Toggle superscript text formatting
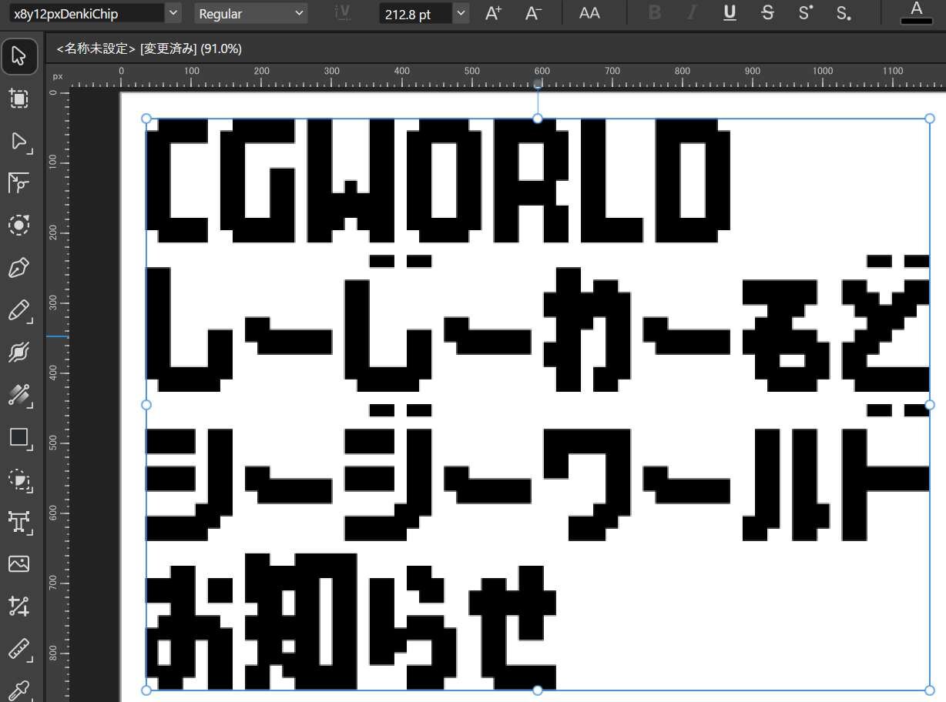This screenshot has height=702, width=946. (806, 13)
